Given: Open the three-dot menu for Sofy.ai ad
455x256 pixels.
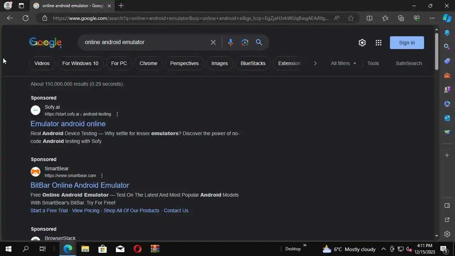Looking at the screenshot, I should point(117,114).
